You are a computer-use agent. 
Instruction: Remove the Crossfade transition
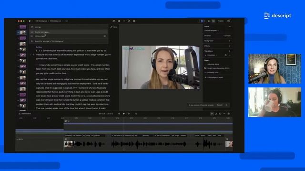(230, 55)
